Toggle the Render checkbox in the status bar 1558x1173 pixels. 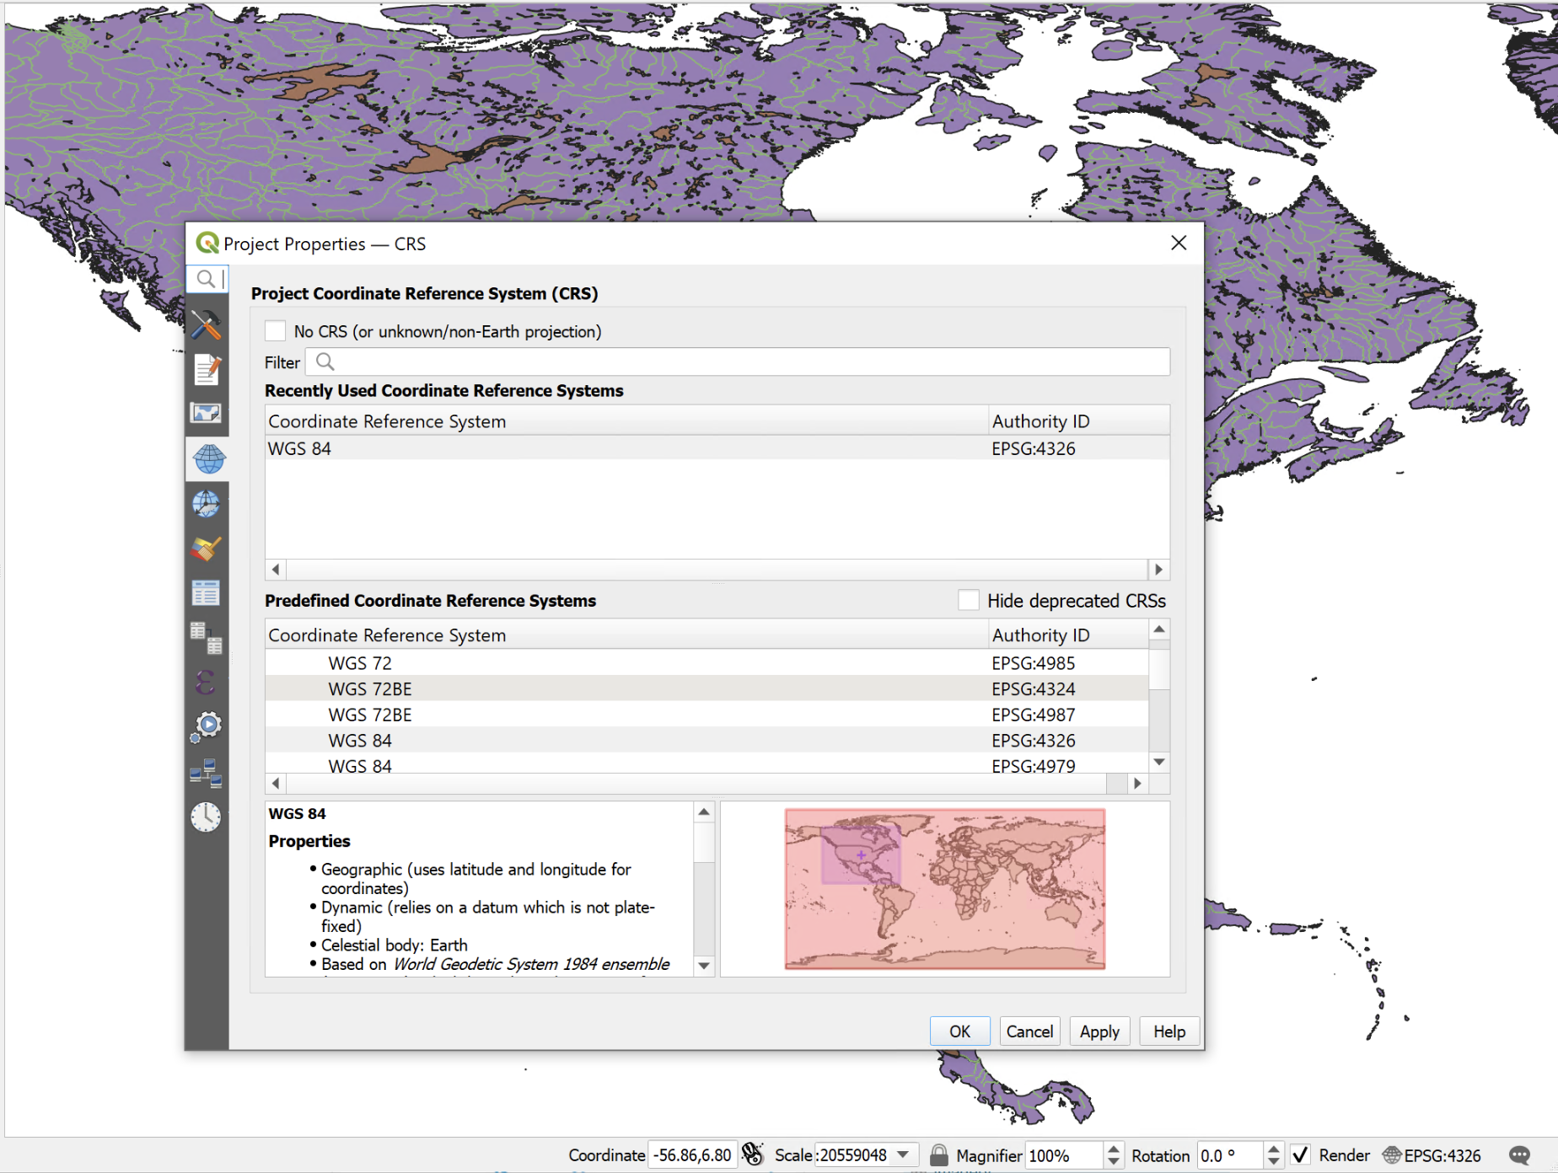tap(1301, 1155)
